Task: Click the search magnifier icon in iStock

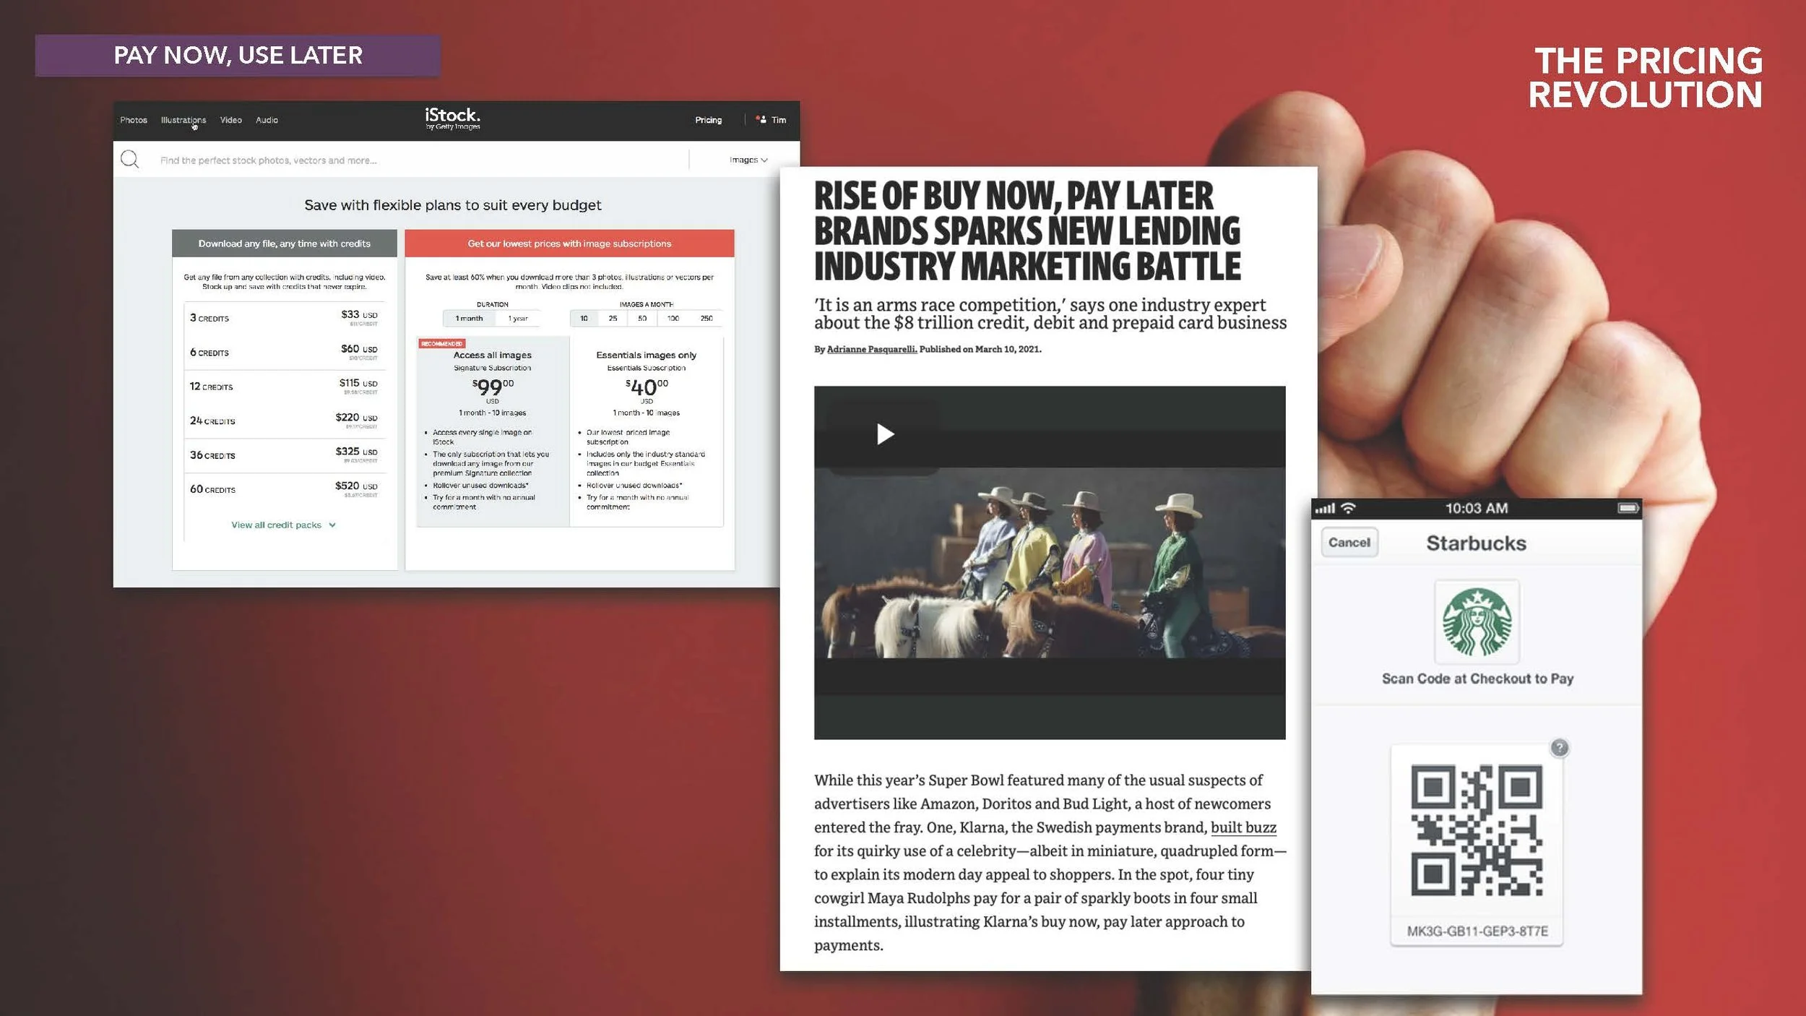Action: coord(130,160)
